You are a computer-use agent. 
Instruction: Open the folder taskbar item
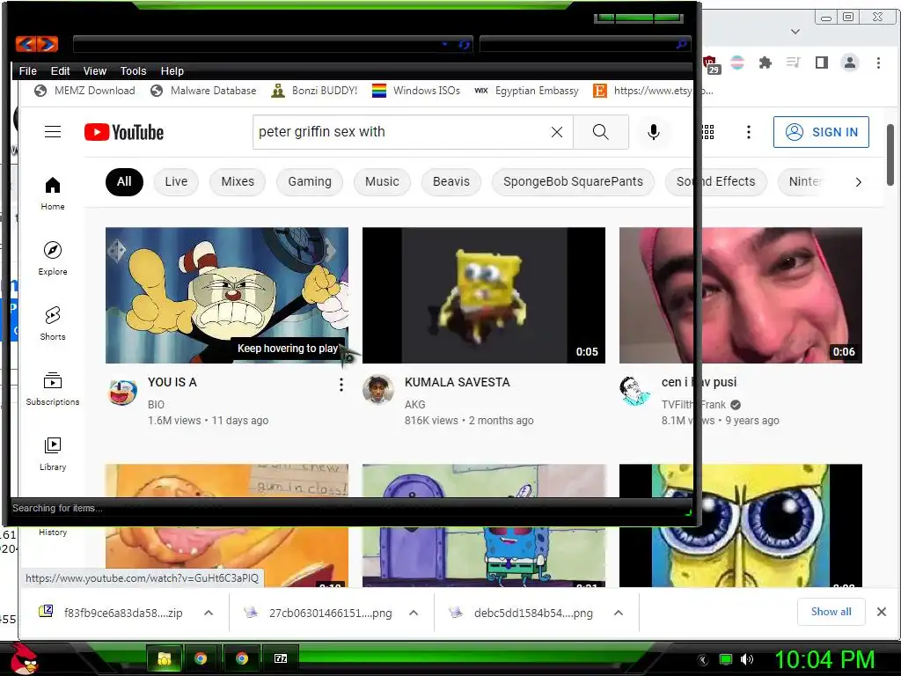pos(165,658)
